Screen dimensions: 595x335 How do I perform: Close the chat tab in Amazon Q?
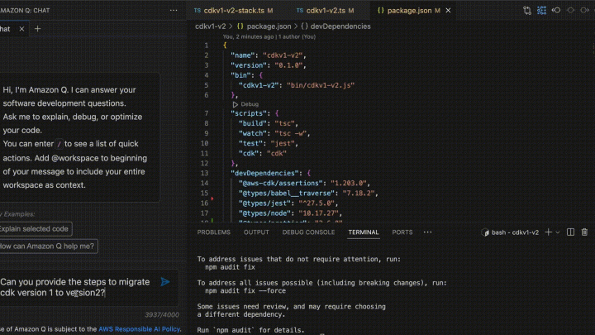(21, 29)
